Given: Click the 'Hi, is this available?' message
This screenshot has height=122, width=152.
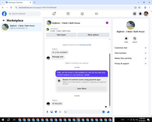Looking at the screenshot, I should (60, 52).
